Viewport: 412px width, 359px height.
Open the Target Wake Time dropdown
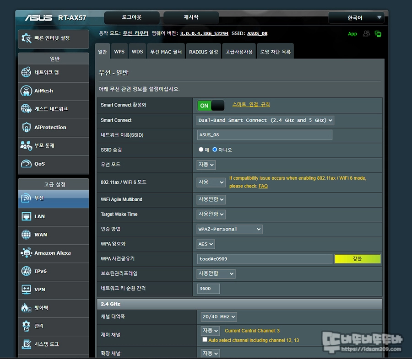211,214
